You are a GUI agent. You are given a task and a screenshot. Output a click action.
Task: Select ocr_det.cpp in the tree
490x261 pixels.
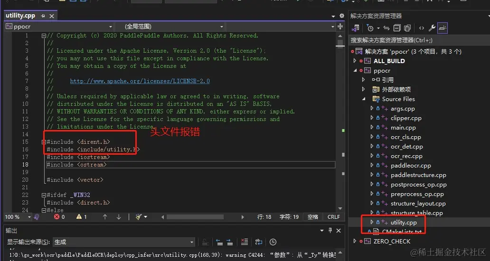click(406, 147)
